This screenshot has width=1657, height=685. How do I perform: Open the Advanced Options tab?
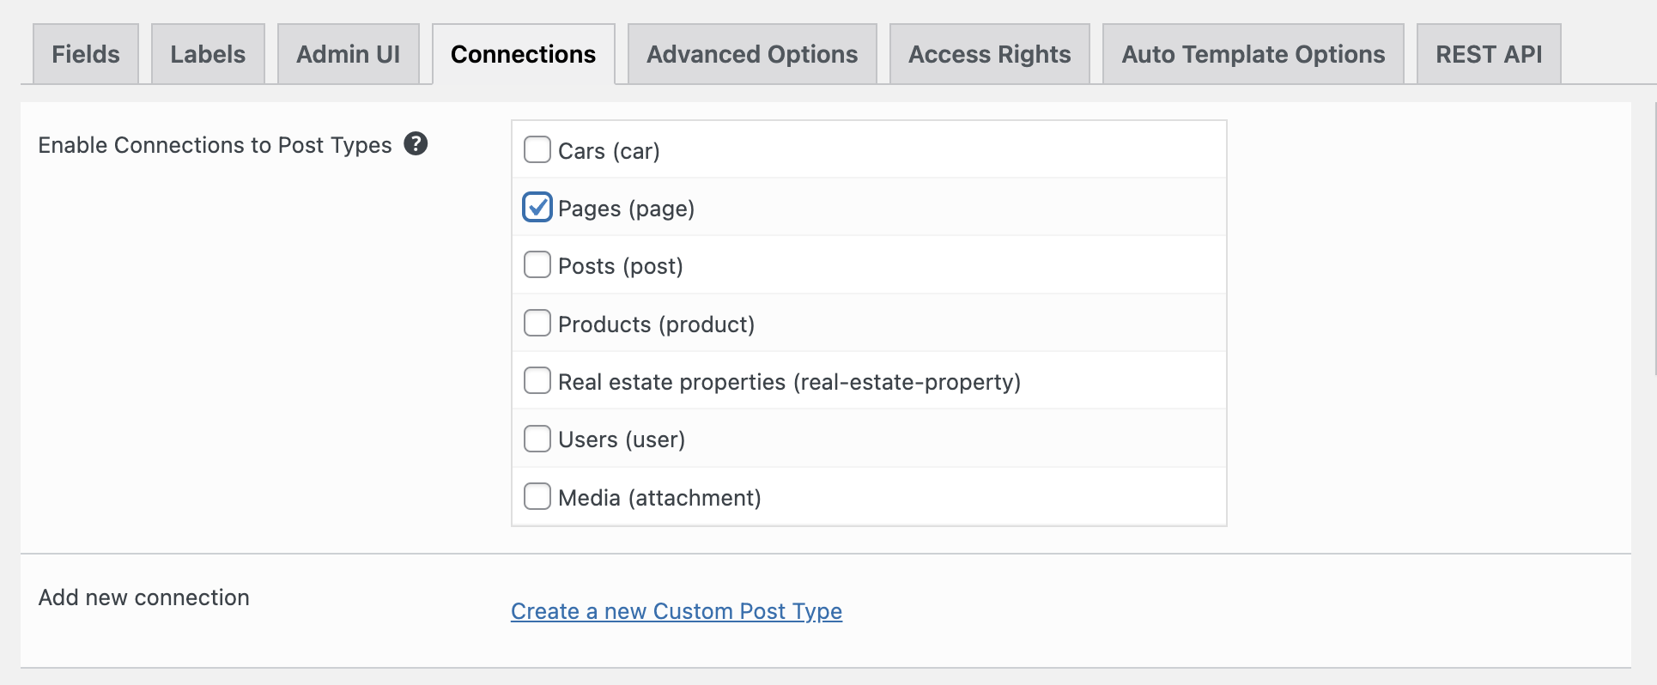[x=752, y=54]
